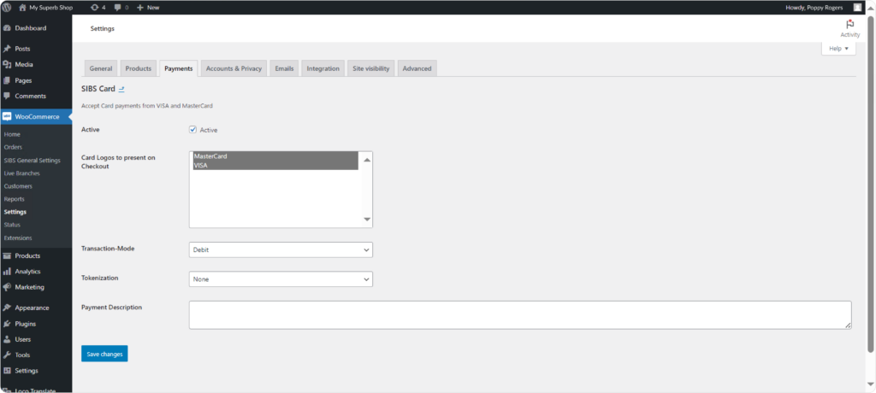Click the Dashboard icon in sidebar

(x=7, y=28)
